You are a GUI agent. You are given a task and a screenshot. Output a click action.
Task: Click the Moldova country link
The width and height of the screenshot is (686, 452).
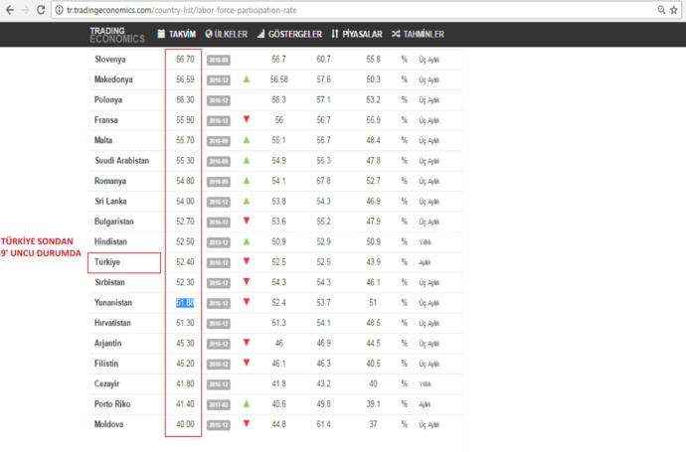coord(109,424)
